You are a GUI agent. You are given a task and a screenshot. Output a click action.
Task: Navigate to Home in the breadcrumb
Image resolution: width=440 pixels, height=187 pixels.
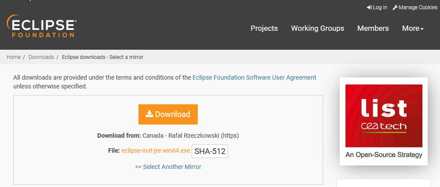pos(14,57)
